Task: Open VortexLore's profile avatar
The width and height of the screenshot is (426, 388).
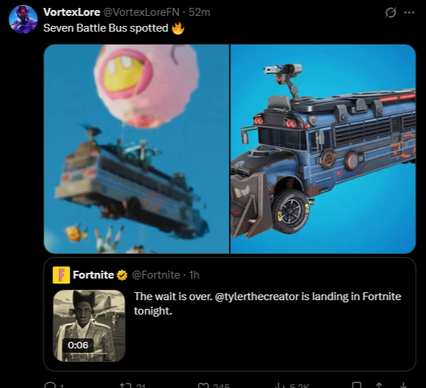Action: (23, 19)
